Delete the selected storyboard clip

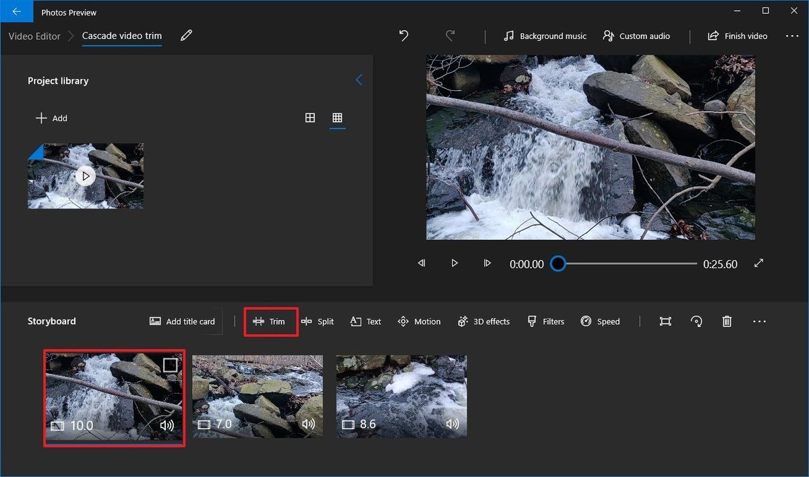tap(727, 321)
